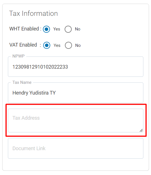Select Yes radio for VAT Enabled
The width and height of the screenshot is (151, 175).
pyautogui.click(x=47, y=45)
